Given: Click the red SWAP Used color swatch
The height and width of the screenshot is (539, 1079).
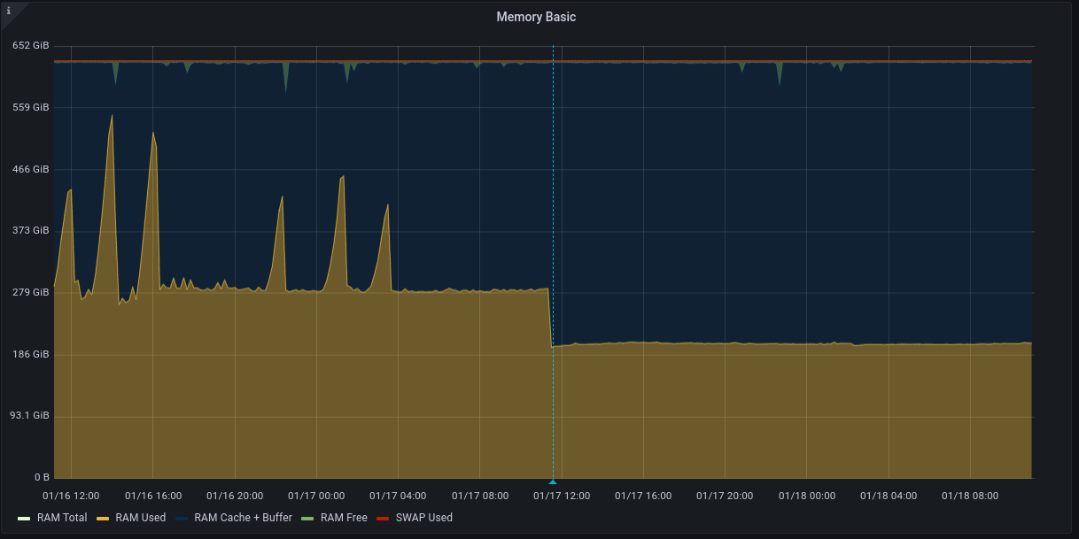Looking at the screenshot, I should click(383, 518).
